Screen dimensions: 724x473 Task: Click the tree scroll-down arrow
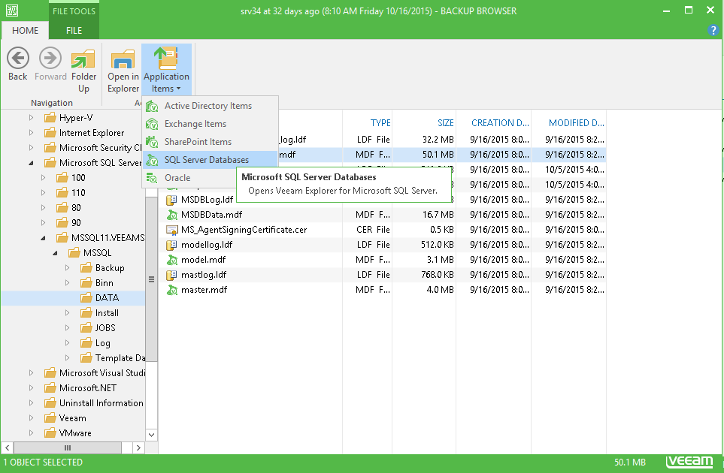(151, 435)
